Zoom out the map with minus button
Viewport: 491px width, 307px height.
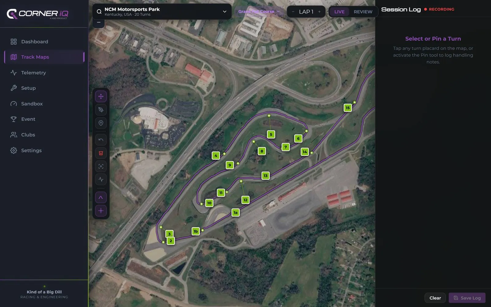point(99,22)
